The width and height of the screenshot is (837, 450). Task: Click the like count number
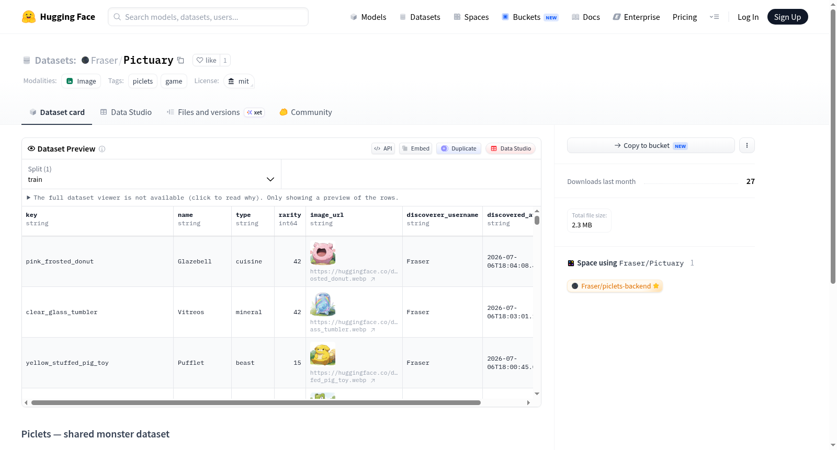coord(225,60)
